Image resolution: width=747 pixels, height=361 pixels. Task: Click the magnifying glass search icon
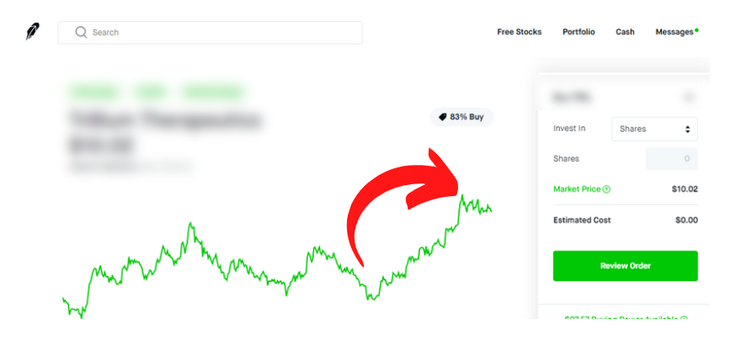tap(81, 32)
